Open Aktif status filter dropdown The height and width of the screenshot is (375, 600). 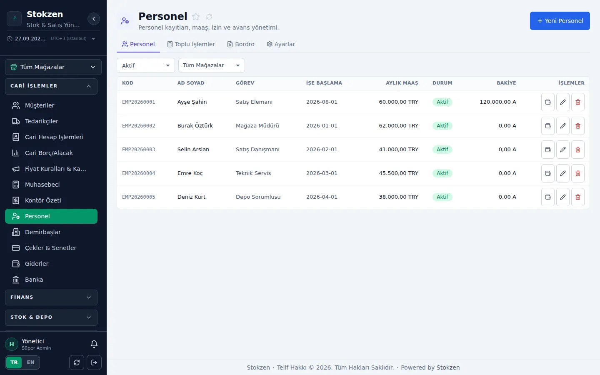pyautogui.click(x=146, y=65)
